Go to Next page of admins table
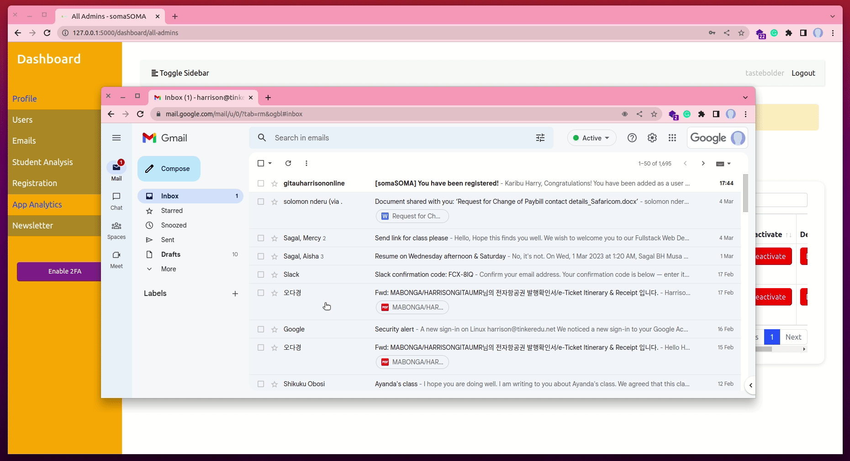 (793, 337)
